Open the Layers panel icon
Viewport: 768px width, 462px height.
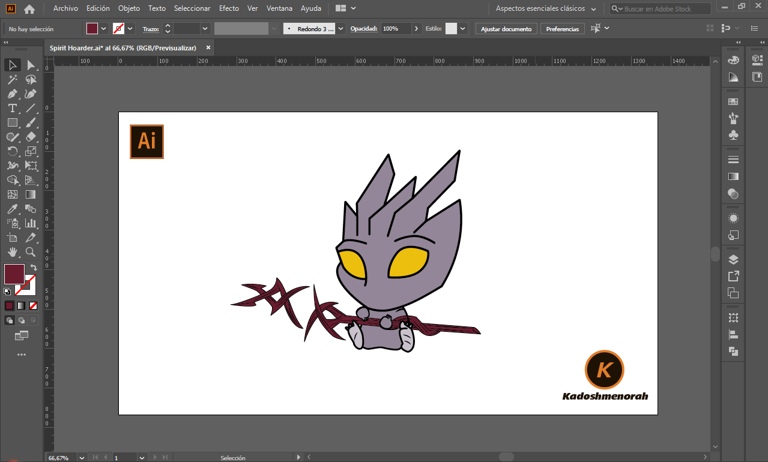[x=733, y=260]
